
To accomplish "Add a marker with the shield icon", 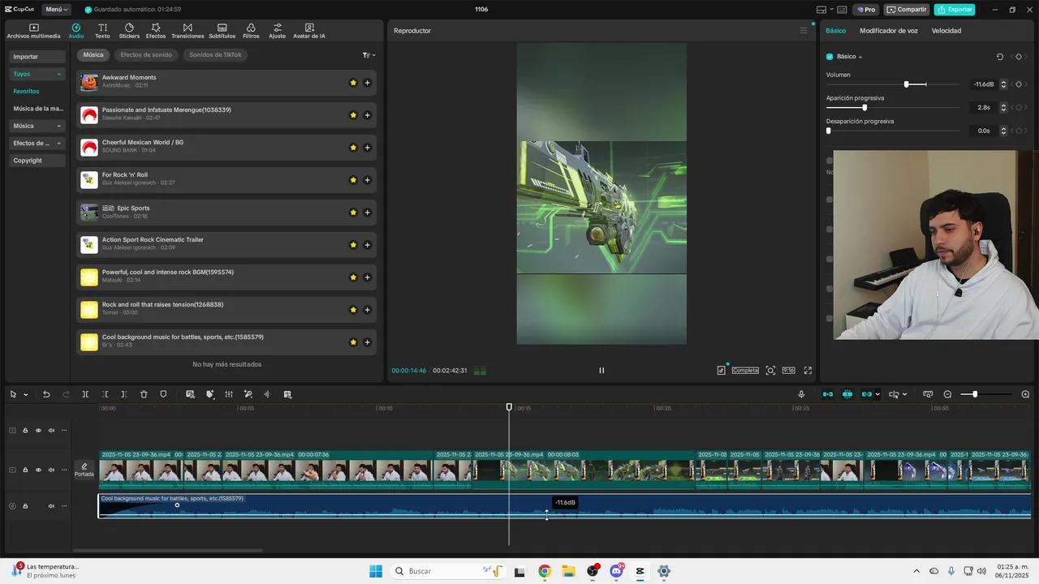I will 163,394.
